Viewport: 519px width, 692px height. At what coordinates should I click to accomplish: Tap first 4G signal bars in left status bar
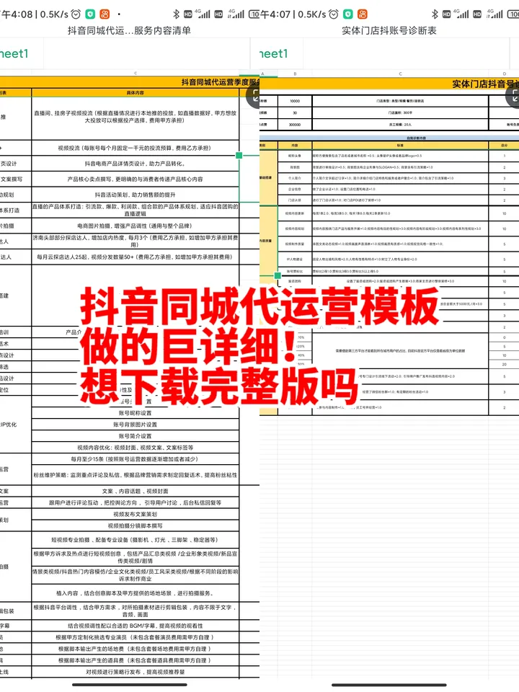pyautogui.click(x=203, y=14)
